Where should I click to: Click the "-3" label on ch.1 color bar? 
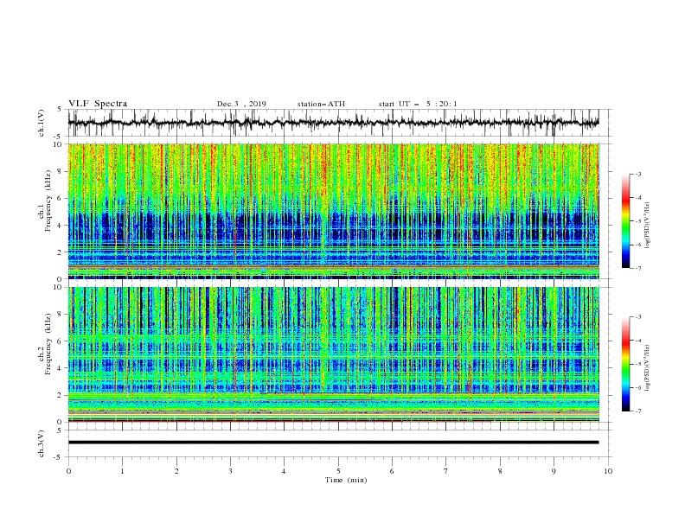coord(638,174)
